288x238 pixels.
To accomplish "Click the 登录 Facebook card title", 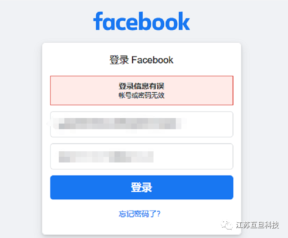I will pos(141,60).
